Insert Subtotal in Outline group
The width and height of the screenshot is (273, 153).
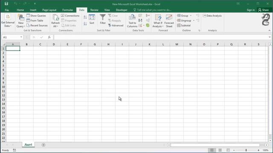pyautogui.click(x=184, y=25)
